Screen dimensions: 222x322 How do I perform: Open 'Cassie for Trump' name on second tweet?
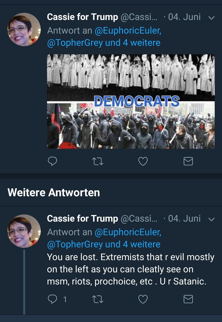tap(82, 219)
